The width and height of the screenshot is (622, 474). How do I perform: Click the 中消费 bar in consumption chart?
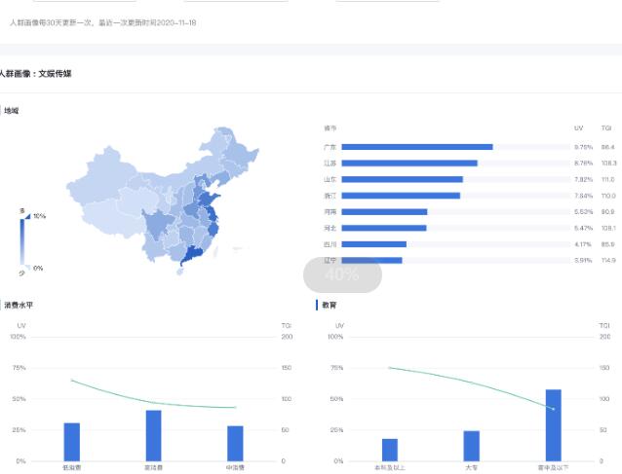pos(235,443)
